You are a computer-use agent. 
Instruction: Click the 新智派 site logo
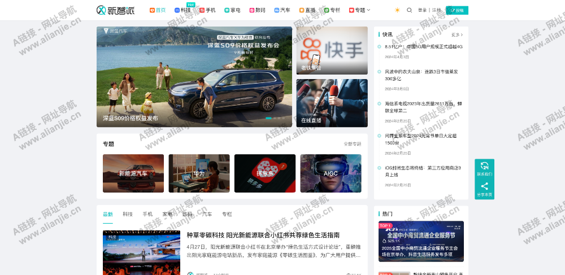(116, 10)
